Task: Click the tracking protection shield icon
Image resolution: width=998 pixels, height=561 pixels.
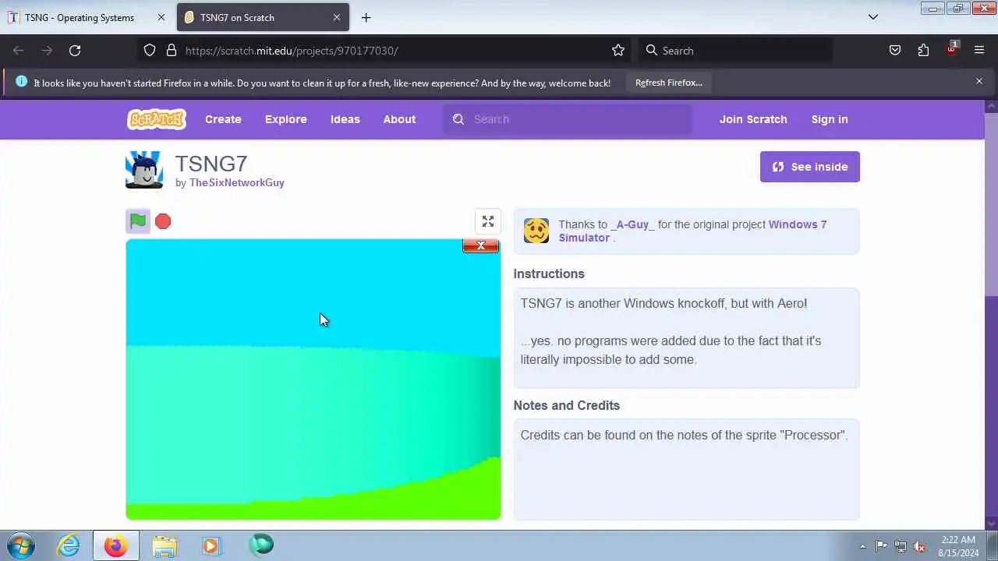Action: (150, 51)
